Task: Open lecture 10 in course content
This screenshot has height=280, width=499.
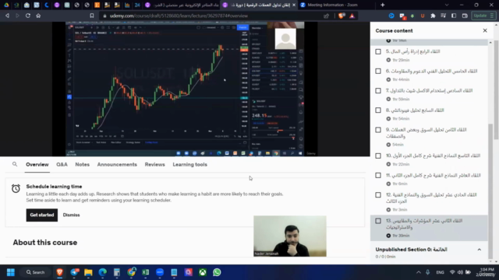Action: coord(429,159)
